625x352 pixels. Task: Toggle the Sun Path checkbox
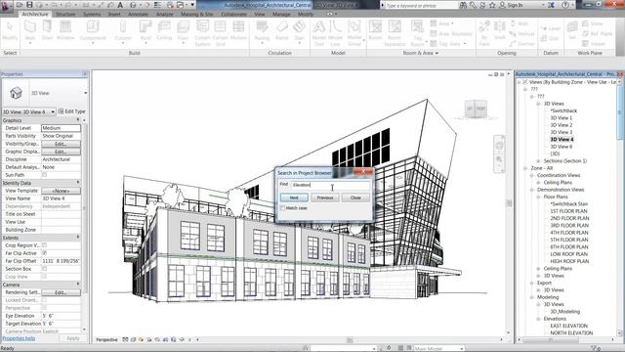(44, 175)
